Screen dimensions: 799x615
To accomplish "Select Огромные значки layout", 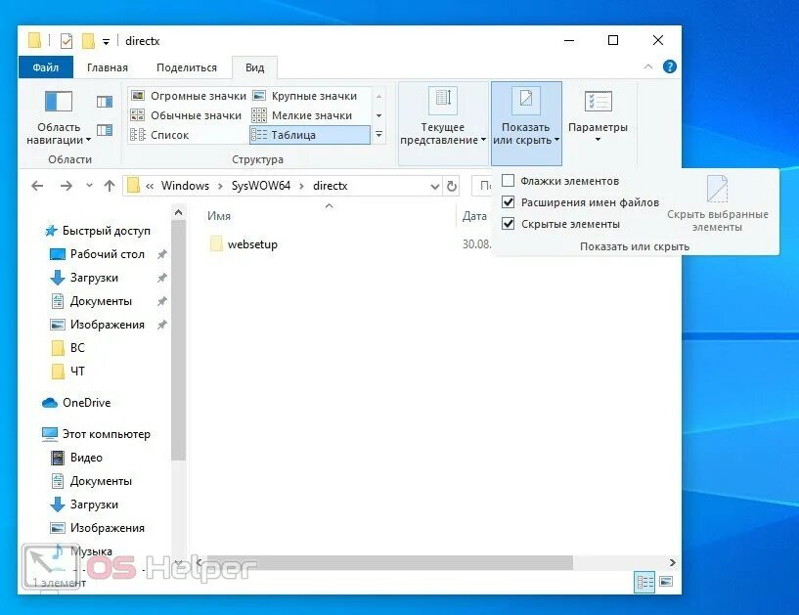I will (189, 96).
